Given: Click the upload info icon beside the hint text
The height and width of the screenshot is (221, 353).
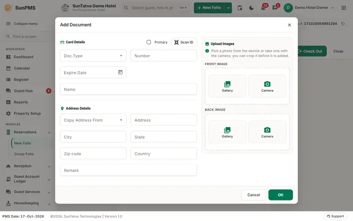Looking at the screenshot, I should [207, 51].
